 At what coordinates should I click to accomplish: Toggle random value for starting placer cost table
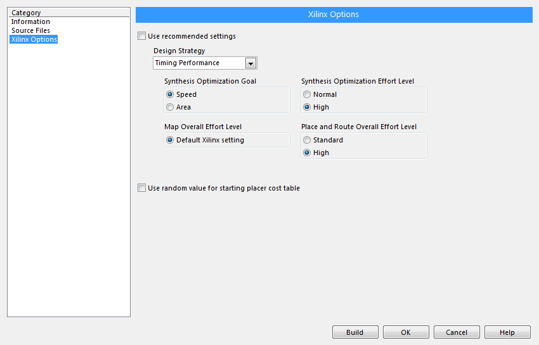click(141, 188)
